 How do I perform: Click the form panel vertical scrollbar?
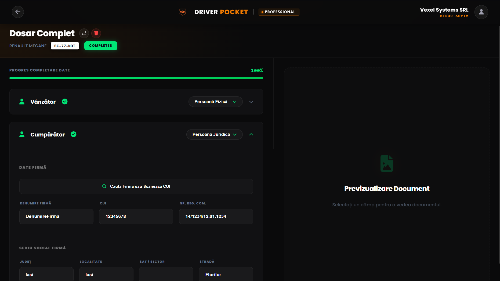[273, 103]
